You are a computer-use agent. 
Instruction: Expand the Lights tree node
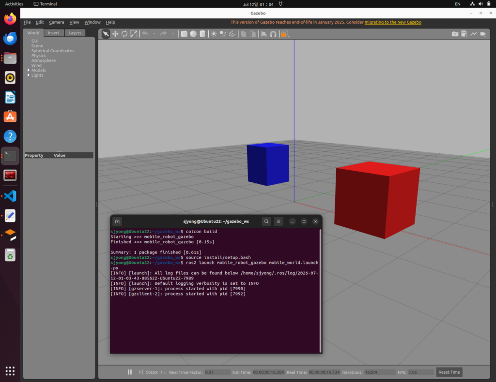point(29,75)
